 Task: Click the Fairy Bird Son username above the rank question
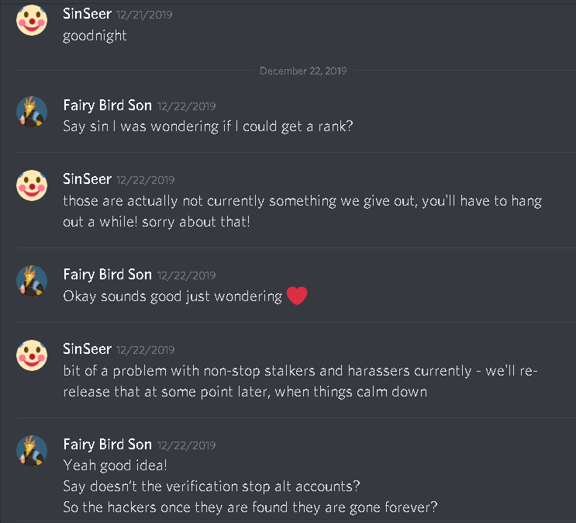point(107,106)
